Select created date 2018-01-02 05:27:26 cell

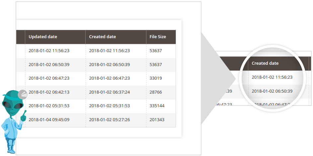pos(109,120)
